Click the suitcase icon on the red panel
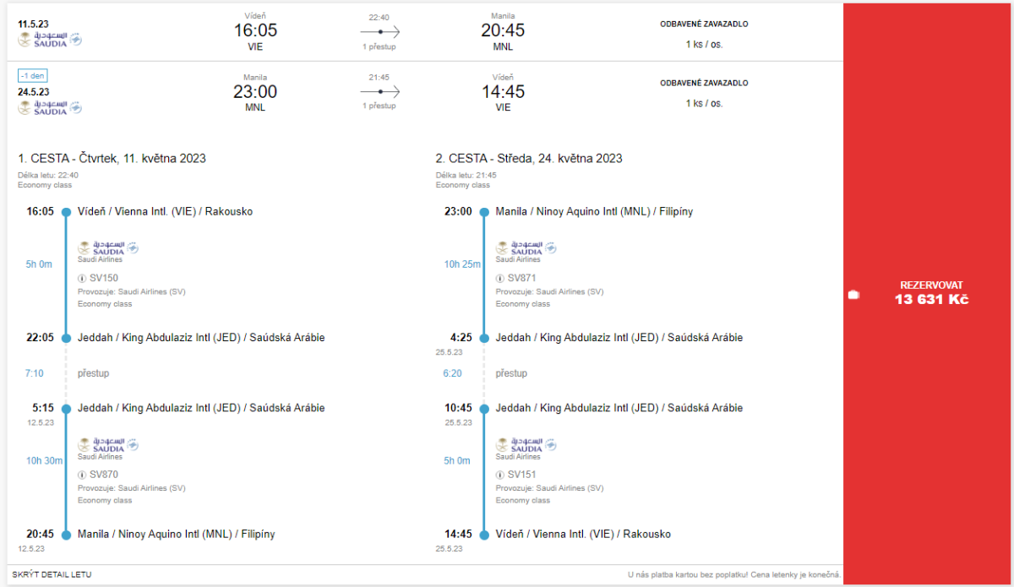Image resolution: width=1014 pixels, height=587 pixels. pos(853,294)
